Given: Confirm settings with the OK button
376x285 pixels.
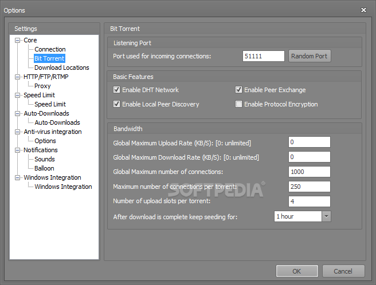Looking at the screenshot, I should click(x=297, y=271).
